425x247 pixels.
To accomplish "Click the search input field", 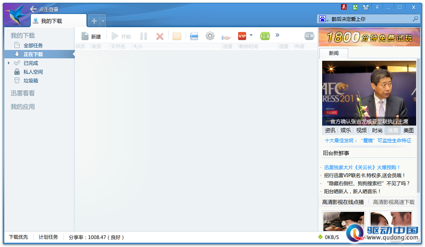I will tap(371, 19).
